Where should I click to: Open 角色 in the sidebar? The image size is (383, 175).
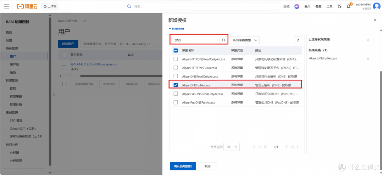pyautogui.click(x=13, y=73)
